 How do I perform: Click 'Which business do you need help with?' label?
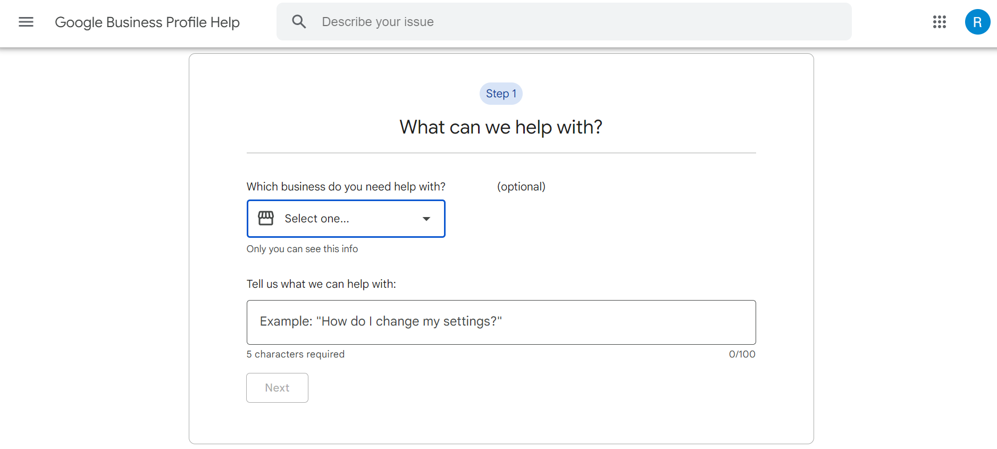346,187
